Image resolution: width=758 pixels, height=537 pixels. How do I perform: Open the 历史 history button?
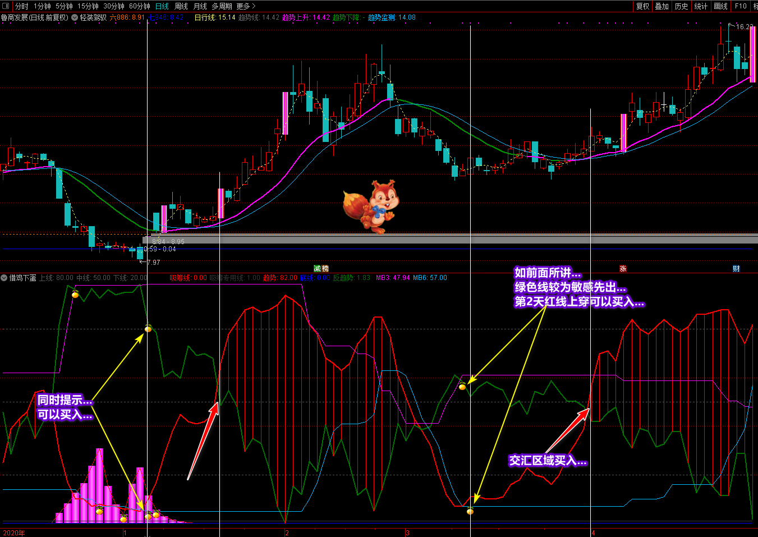(x=682, y=6)
